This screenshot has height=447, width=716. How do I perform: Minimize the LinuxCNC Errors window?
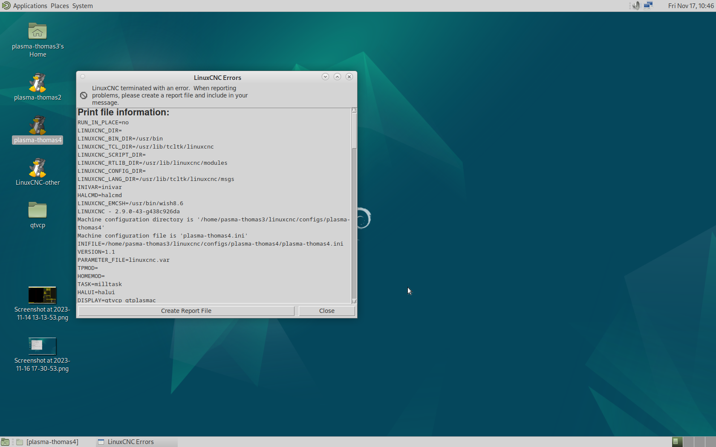[x=325, y=77]
